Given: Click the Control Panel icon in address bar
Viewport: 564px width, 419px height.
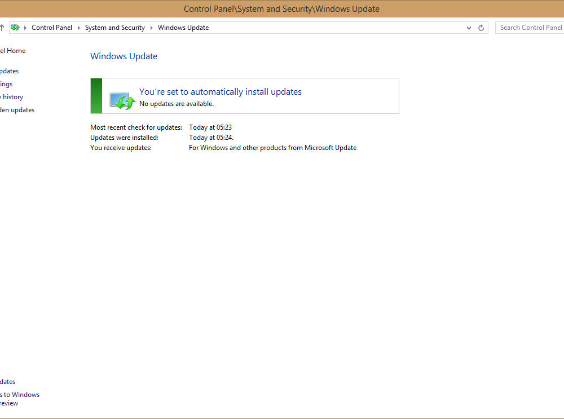Looking at the screenshot, I should (x=16, y=27).
